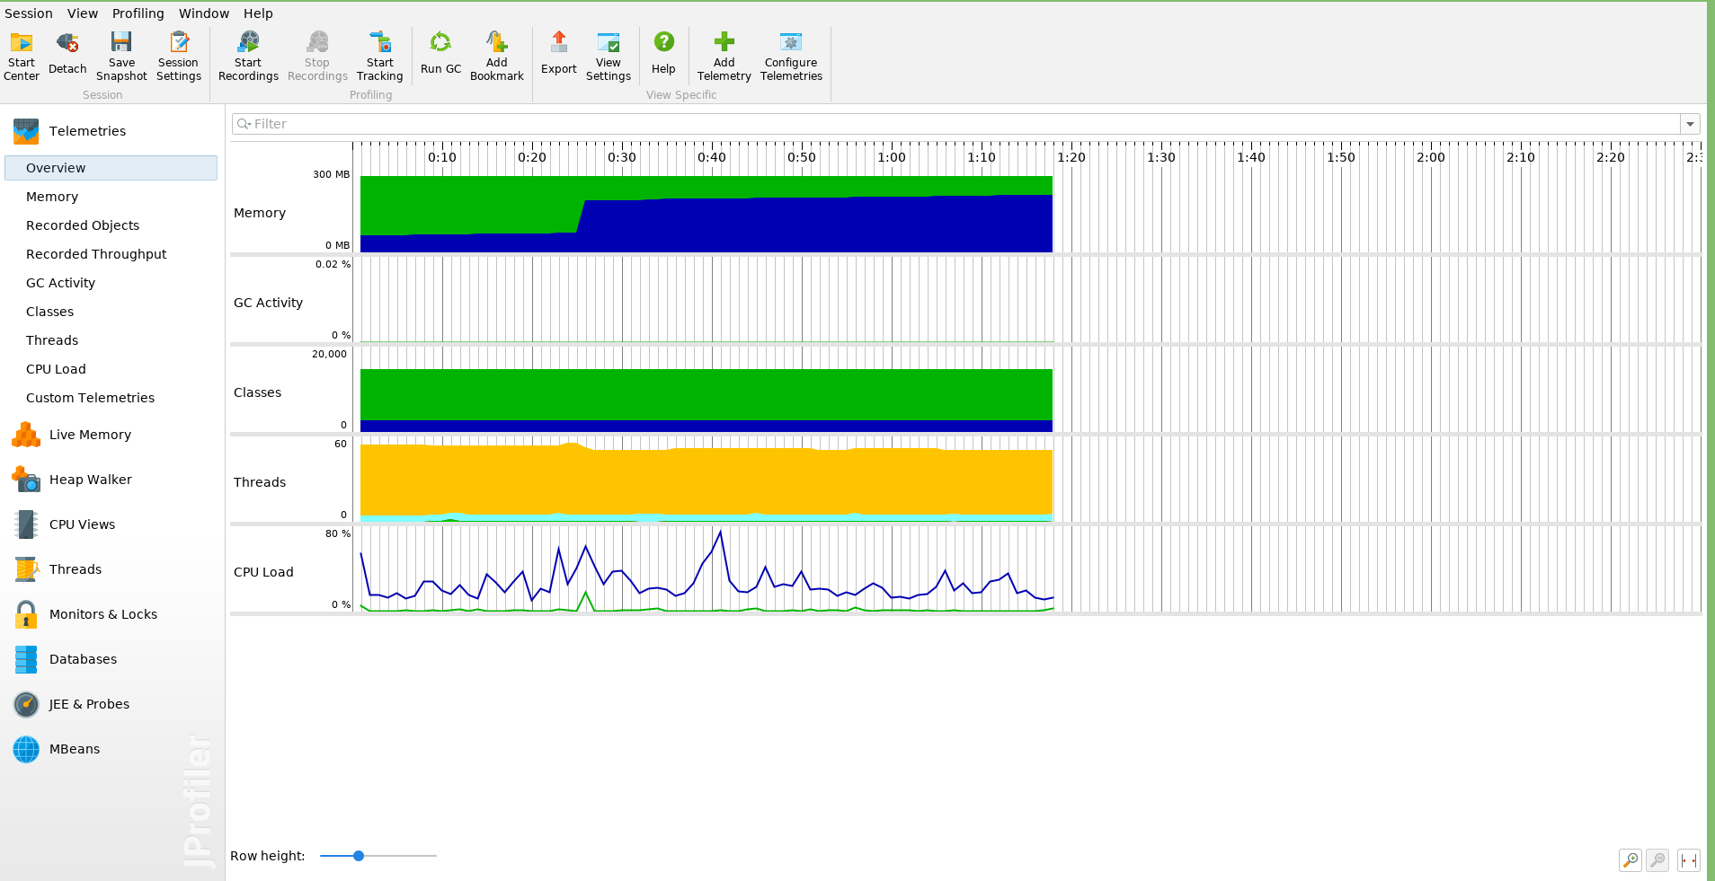The width and height of the screenshot is (1715, 881).
Task: Click into the Filter text field
Action: (955, 124)
